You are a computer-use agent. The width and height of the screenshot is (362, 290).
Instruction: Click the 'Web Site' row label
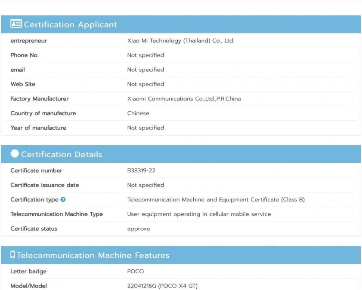pos(23,84)
